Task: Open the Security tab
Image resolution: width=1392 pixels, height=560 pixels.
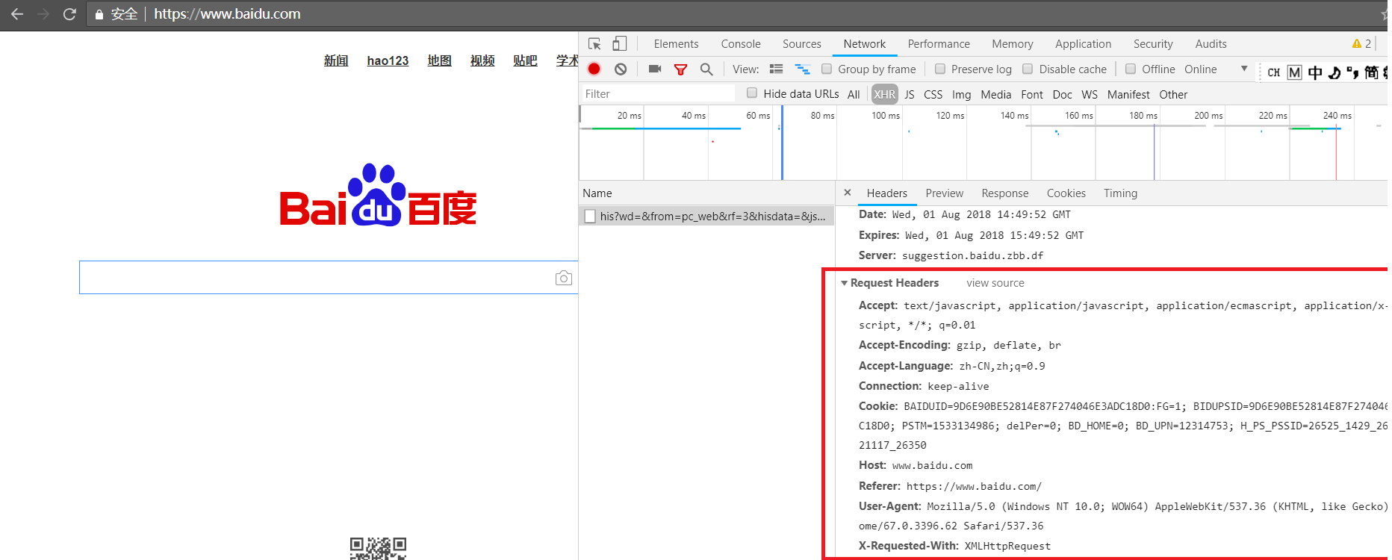Action: point(1152,44)
